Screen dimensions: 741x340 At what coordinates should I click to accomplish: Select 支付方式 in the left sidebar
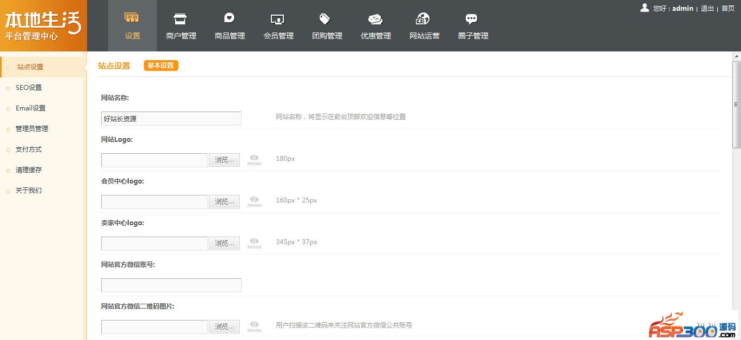[29, 149]
